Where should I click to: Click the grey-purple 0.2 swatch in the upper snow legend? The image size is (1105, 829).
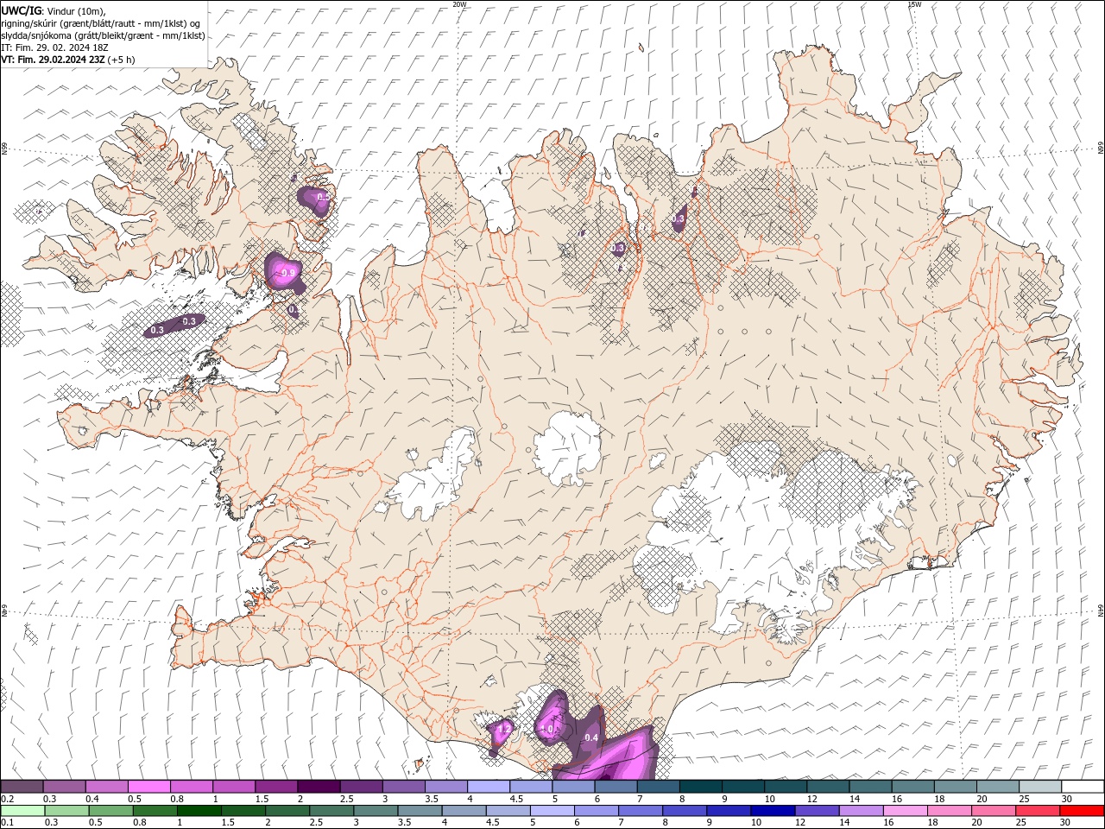(x=22, y=786)
